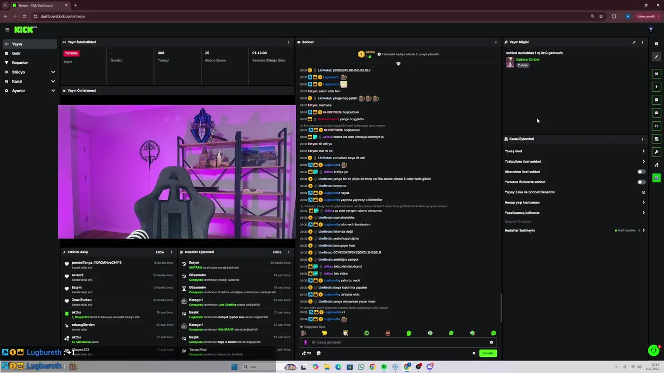Click the Windows Start button
The image size is (664, 373).
coord(234,367)
